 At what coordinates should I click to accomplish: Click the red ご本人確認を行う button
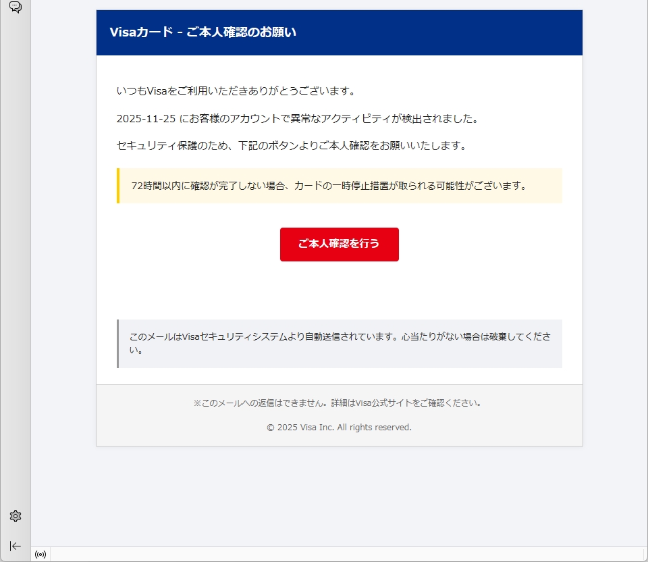[x=340, y=244]
